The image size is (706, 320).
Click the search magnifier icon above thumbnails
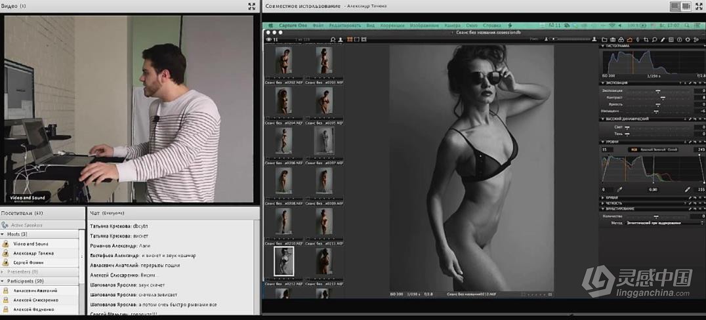click(333, 39)
